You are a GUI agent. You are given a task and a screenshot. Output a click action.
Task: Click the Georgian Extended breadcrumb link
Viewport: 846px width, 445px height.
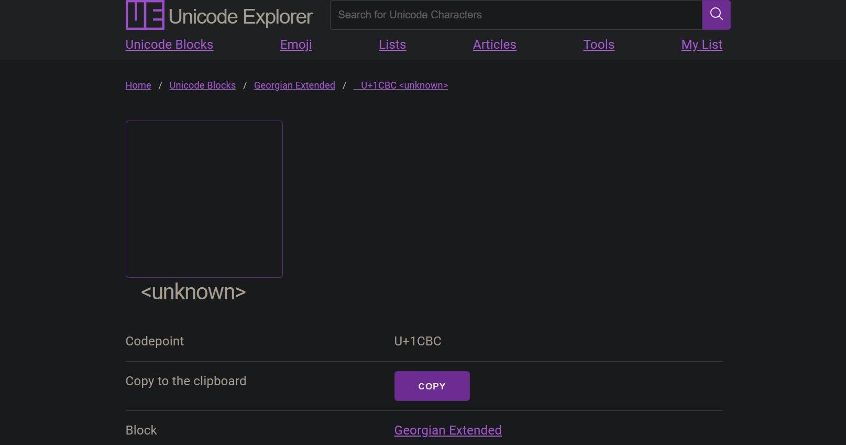[x=294, y=85]
